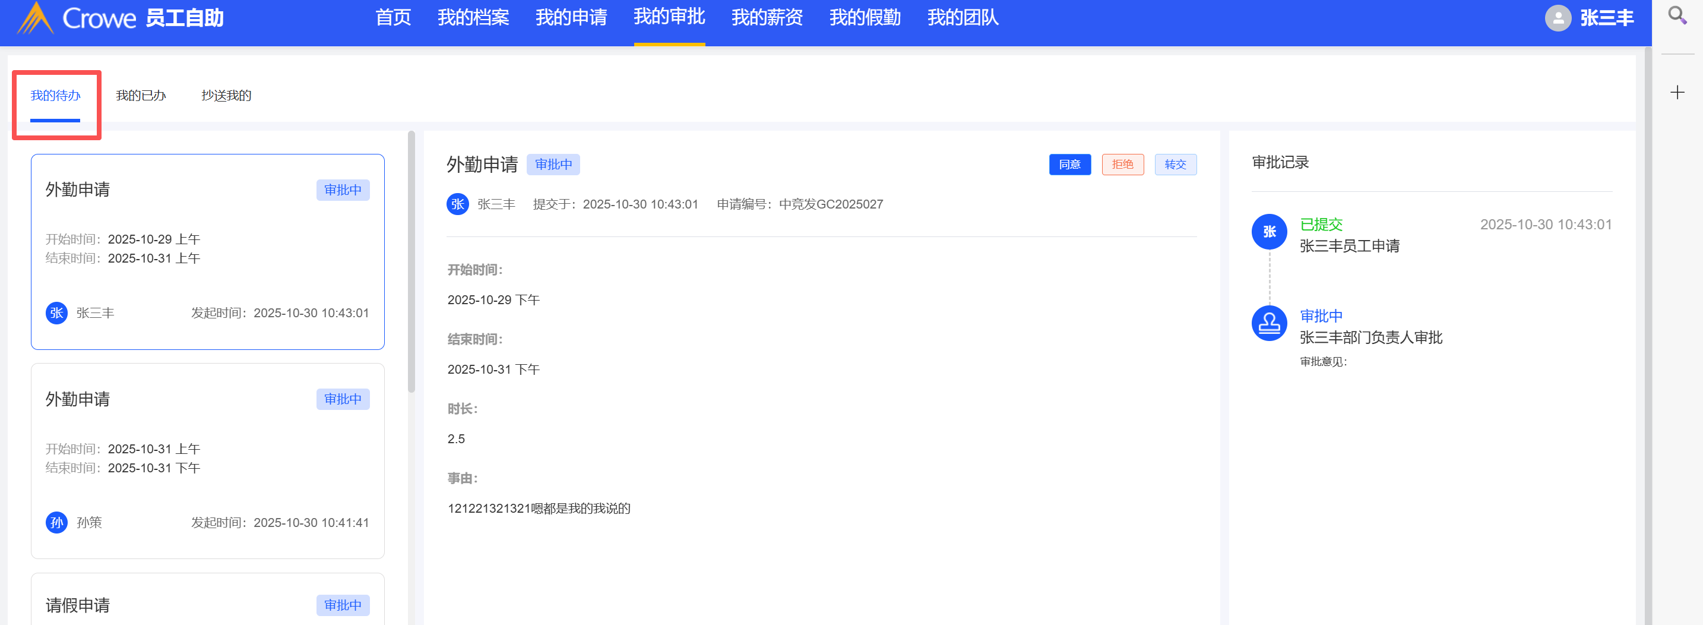
Task: Click 张三丰员工申请 record entry
Action: point(1349,246)
